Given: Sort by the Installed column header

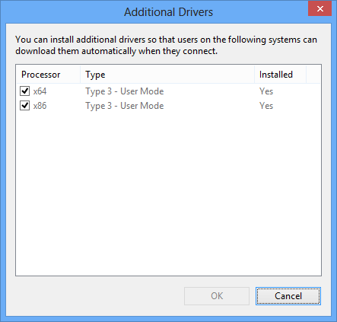Looking at the screenshot, I should pos(280,75).
